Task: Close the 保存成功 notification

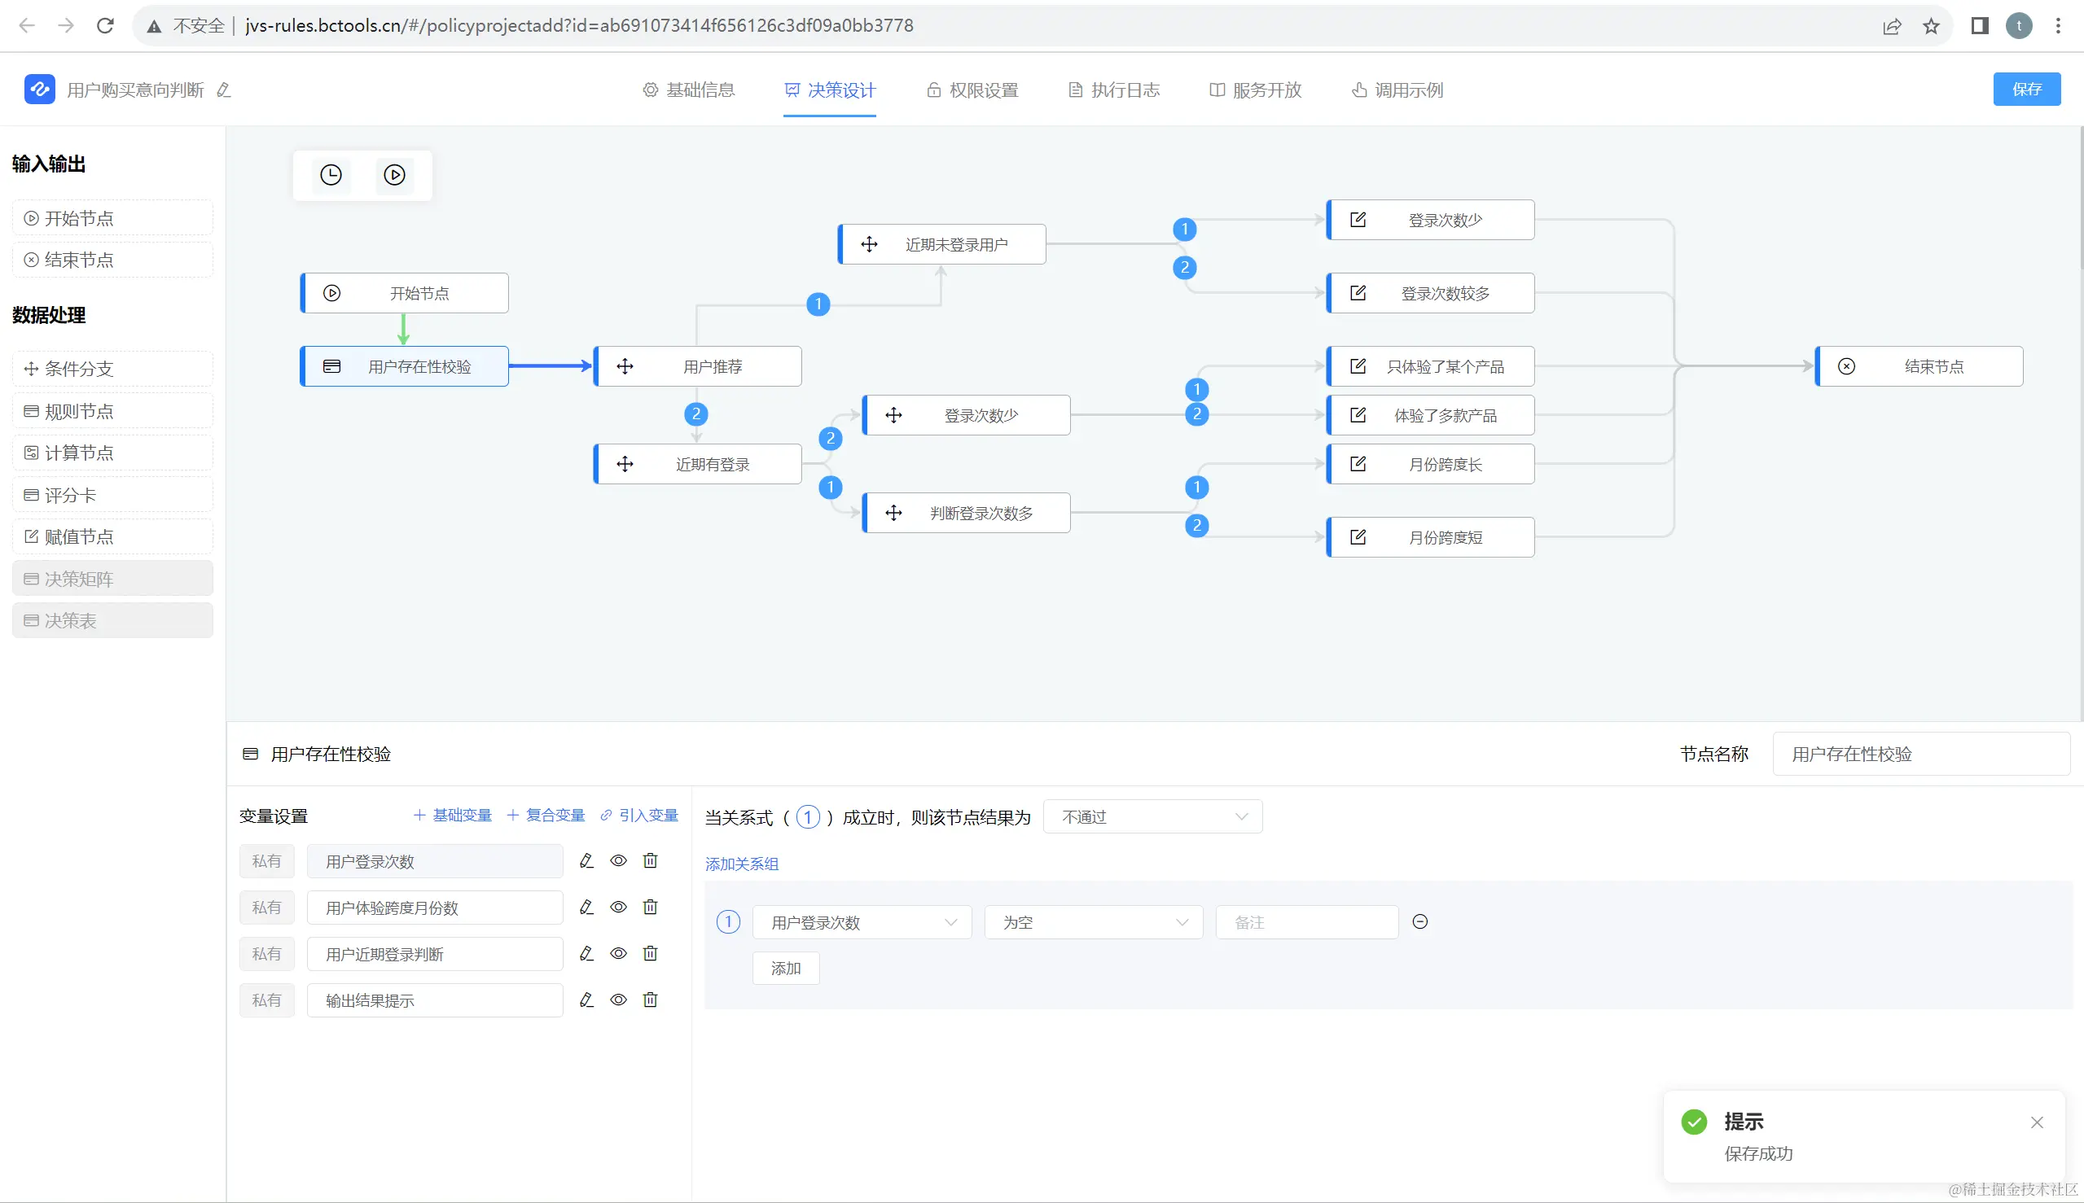Action: coord(2036,1122)
